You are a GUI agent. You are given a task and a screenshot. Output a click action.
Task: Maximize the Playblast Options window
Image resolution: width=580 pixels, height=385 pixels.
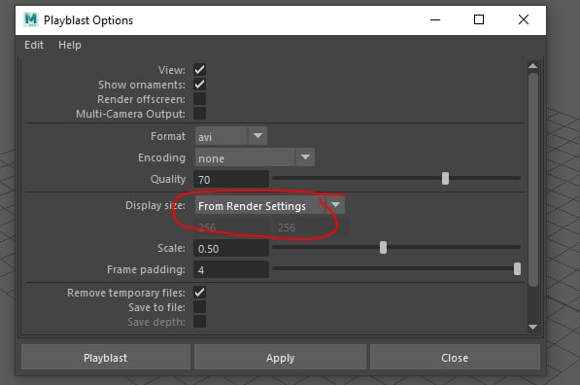[x=479, y=19]
